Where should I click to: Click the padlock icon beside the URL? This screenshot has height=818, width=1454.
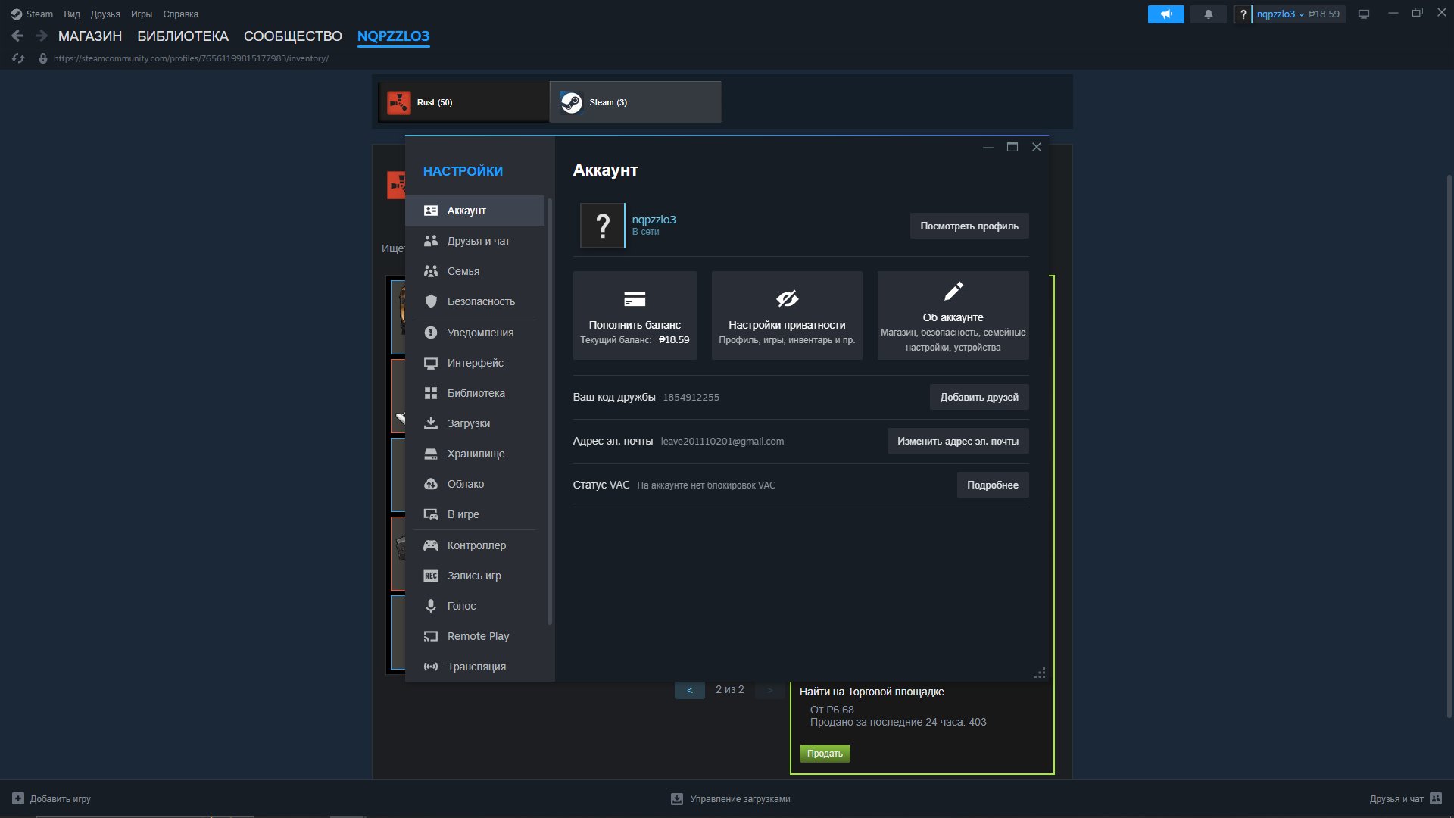coord(43,58)
